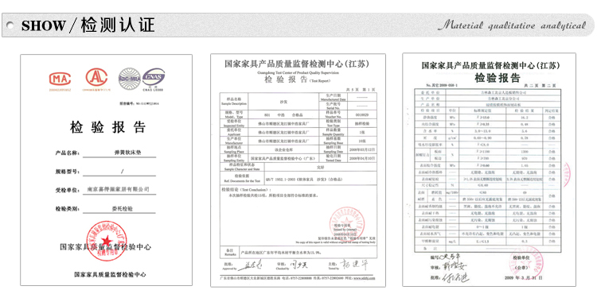Open the left 检验报告 cover certificate
The width and height of the screenshot is (597, 290).
pos(106,170)
